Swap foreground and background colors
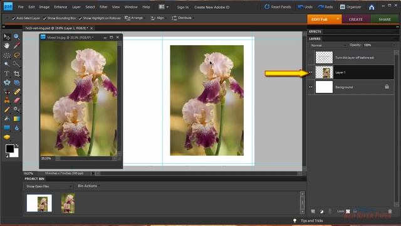Image resolution: width=401 pixels, height=226 pixels. tap(17, 146)
